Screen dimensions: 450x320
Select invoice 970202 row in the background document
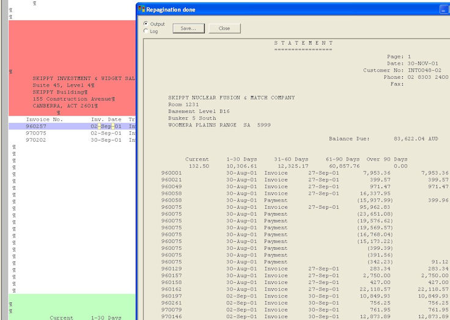(72, 140)
